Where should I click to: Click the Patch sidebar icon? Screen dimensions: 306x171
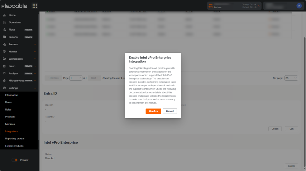[5, 66]
